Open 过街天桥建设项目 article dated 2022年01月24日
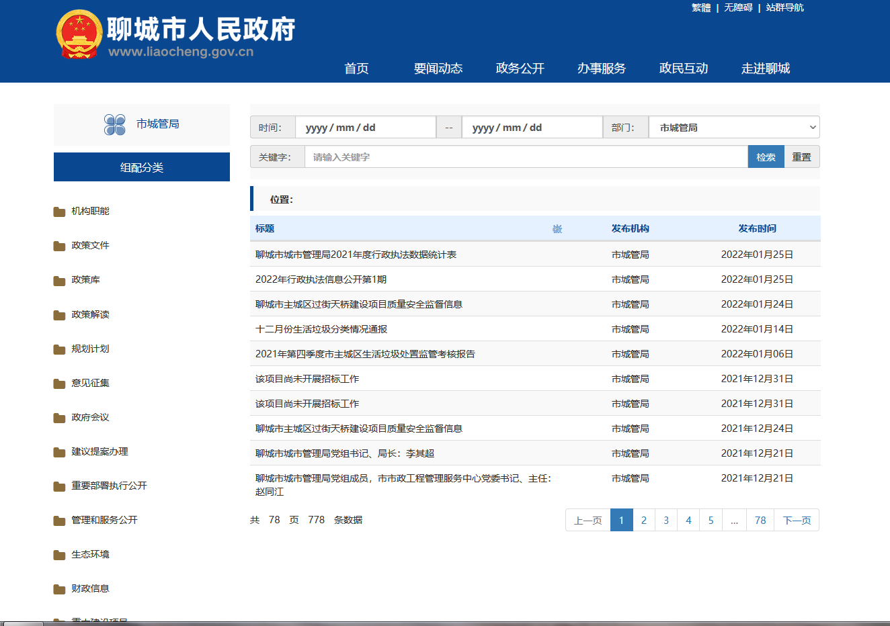 359,304
